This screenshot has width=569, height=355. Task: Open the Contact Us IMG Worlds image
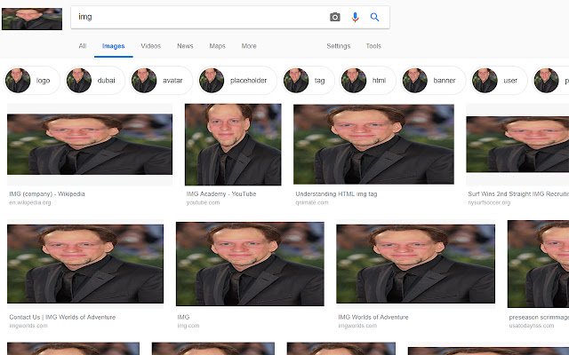point(85,264)
